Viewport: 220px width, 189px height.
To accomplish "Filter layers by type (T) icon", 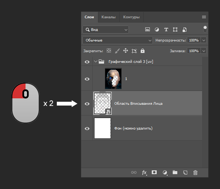I will point(166,30).
